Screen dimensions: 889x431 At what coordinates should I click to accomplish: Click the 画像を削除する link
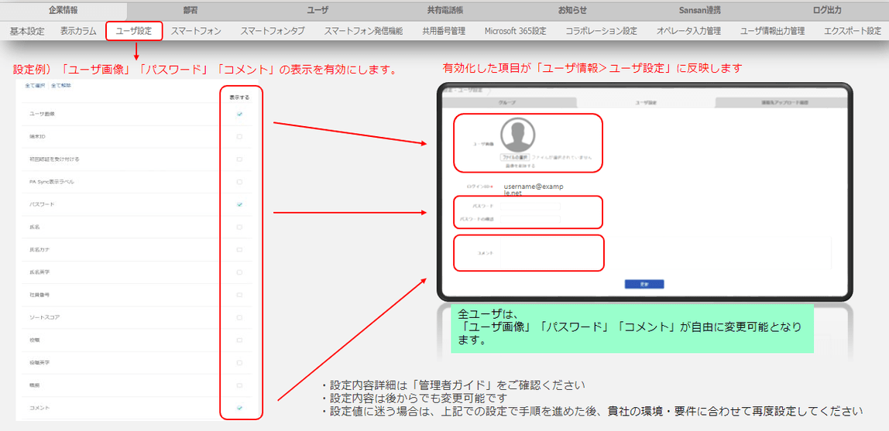(x=520, y=166)
